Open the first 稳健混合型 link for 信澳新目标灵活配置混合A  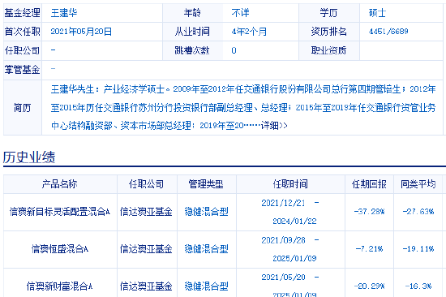(x=207, y=212)
